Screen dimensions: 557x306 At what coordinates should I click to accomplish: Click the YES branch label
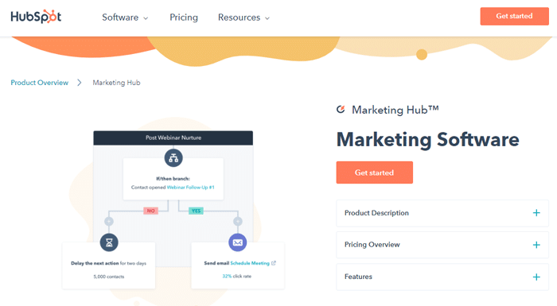click(x=196, y=211)
